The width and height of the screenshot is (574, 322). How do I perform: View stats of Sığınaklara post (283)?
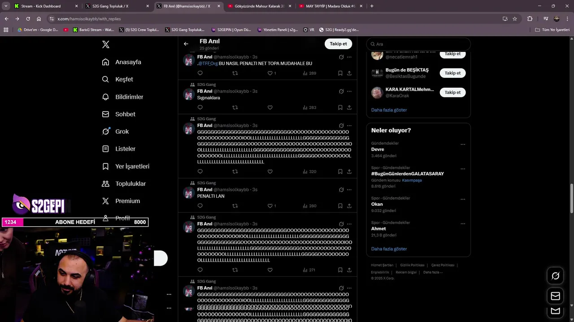309,107
